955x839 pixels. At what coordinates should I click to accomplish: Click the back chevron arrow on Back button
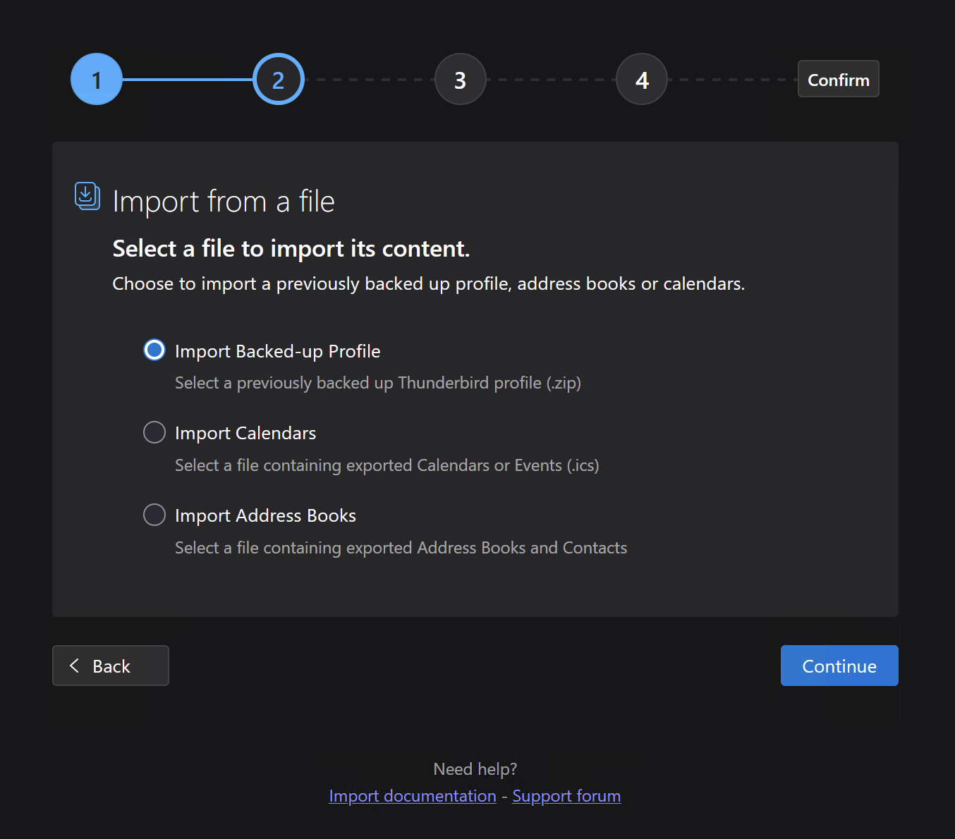[x=74, y=665]
